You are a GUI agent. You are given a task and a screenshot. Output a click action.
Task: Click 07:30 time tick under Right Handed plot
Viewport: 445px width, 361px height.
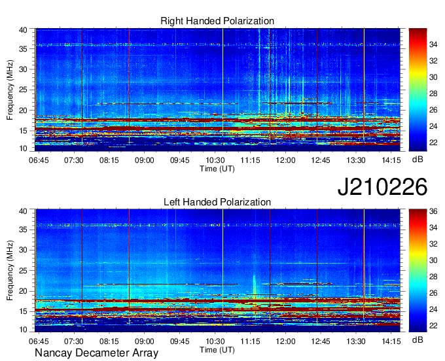coord(74,160)
